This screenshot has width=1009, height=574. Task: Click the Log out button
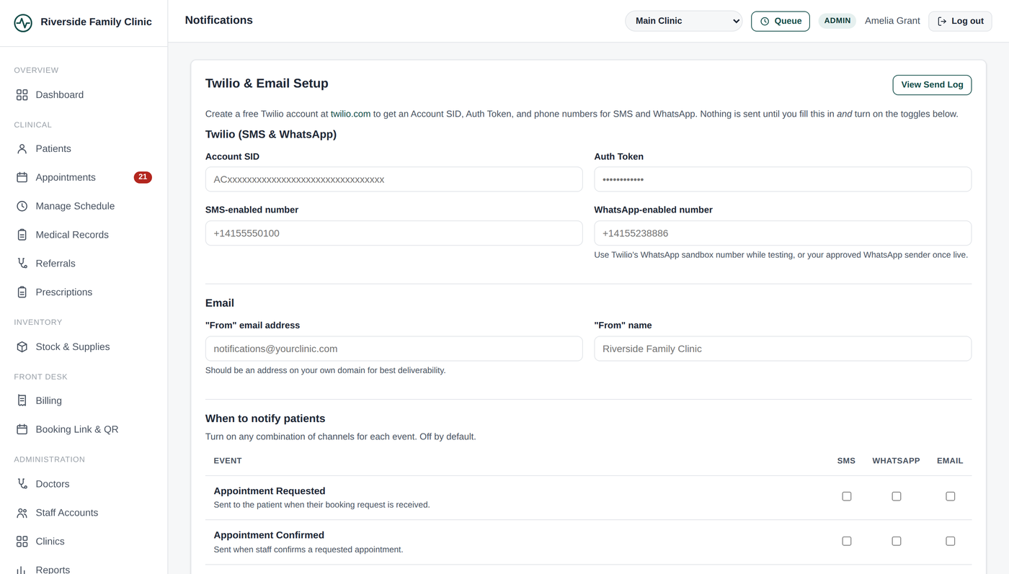[x=960, y=22]
